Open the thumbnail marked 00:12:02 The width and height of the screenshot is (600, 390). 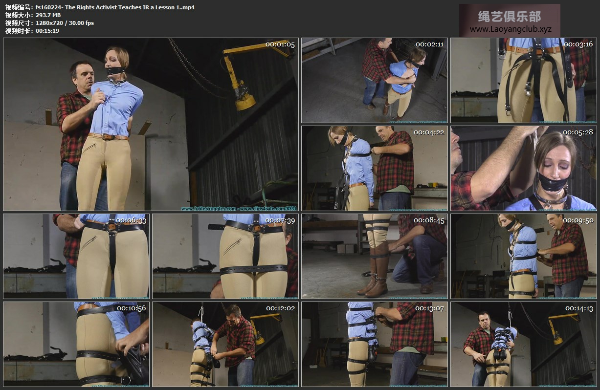pos(225,344)
